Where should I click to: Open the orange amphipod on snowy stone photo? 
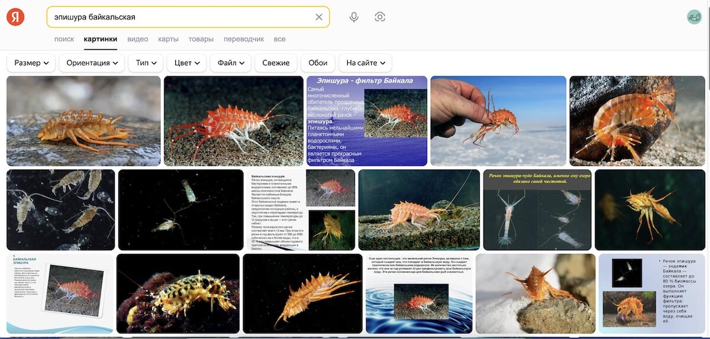[535, 294]
